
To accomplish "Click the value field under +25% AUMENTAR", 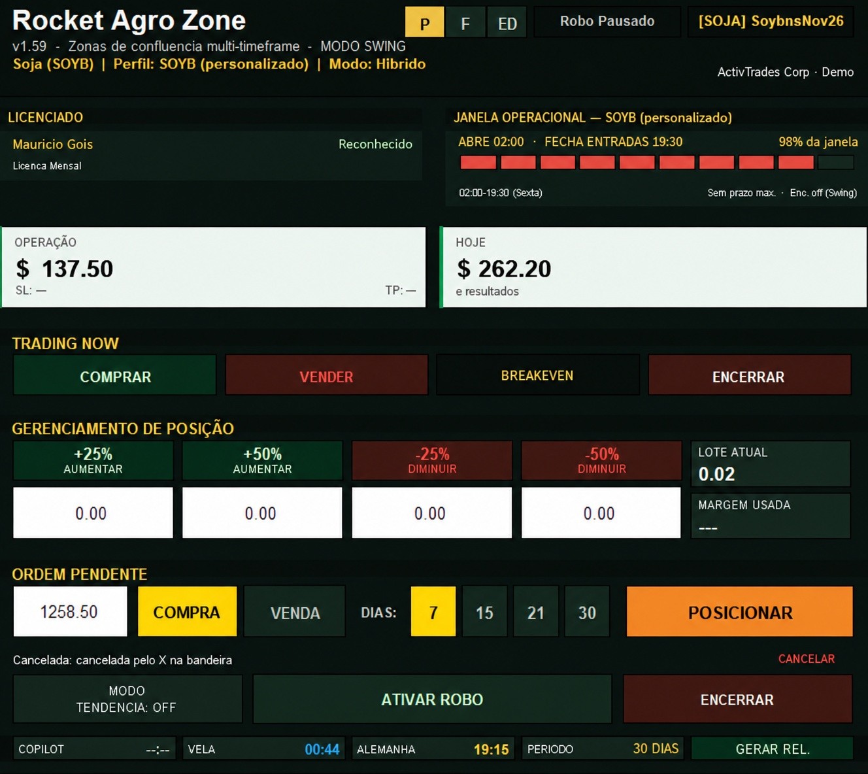I will pyautogui.click(x=93, y=513).
